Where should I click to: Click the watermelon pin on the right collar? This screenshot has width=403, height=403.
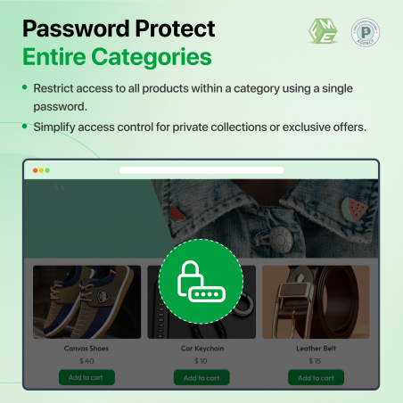(x=354, y=210)
